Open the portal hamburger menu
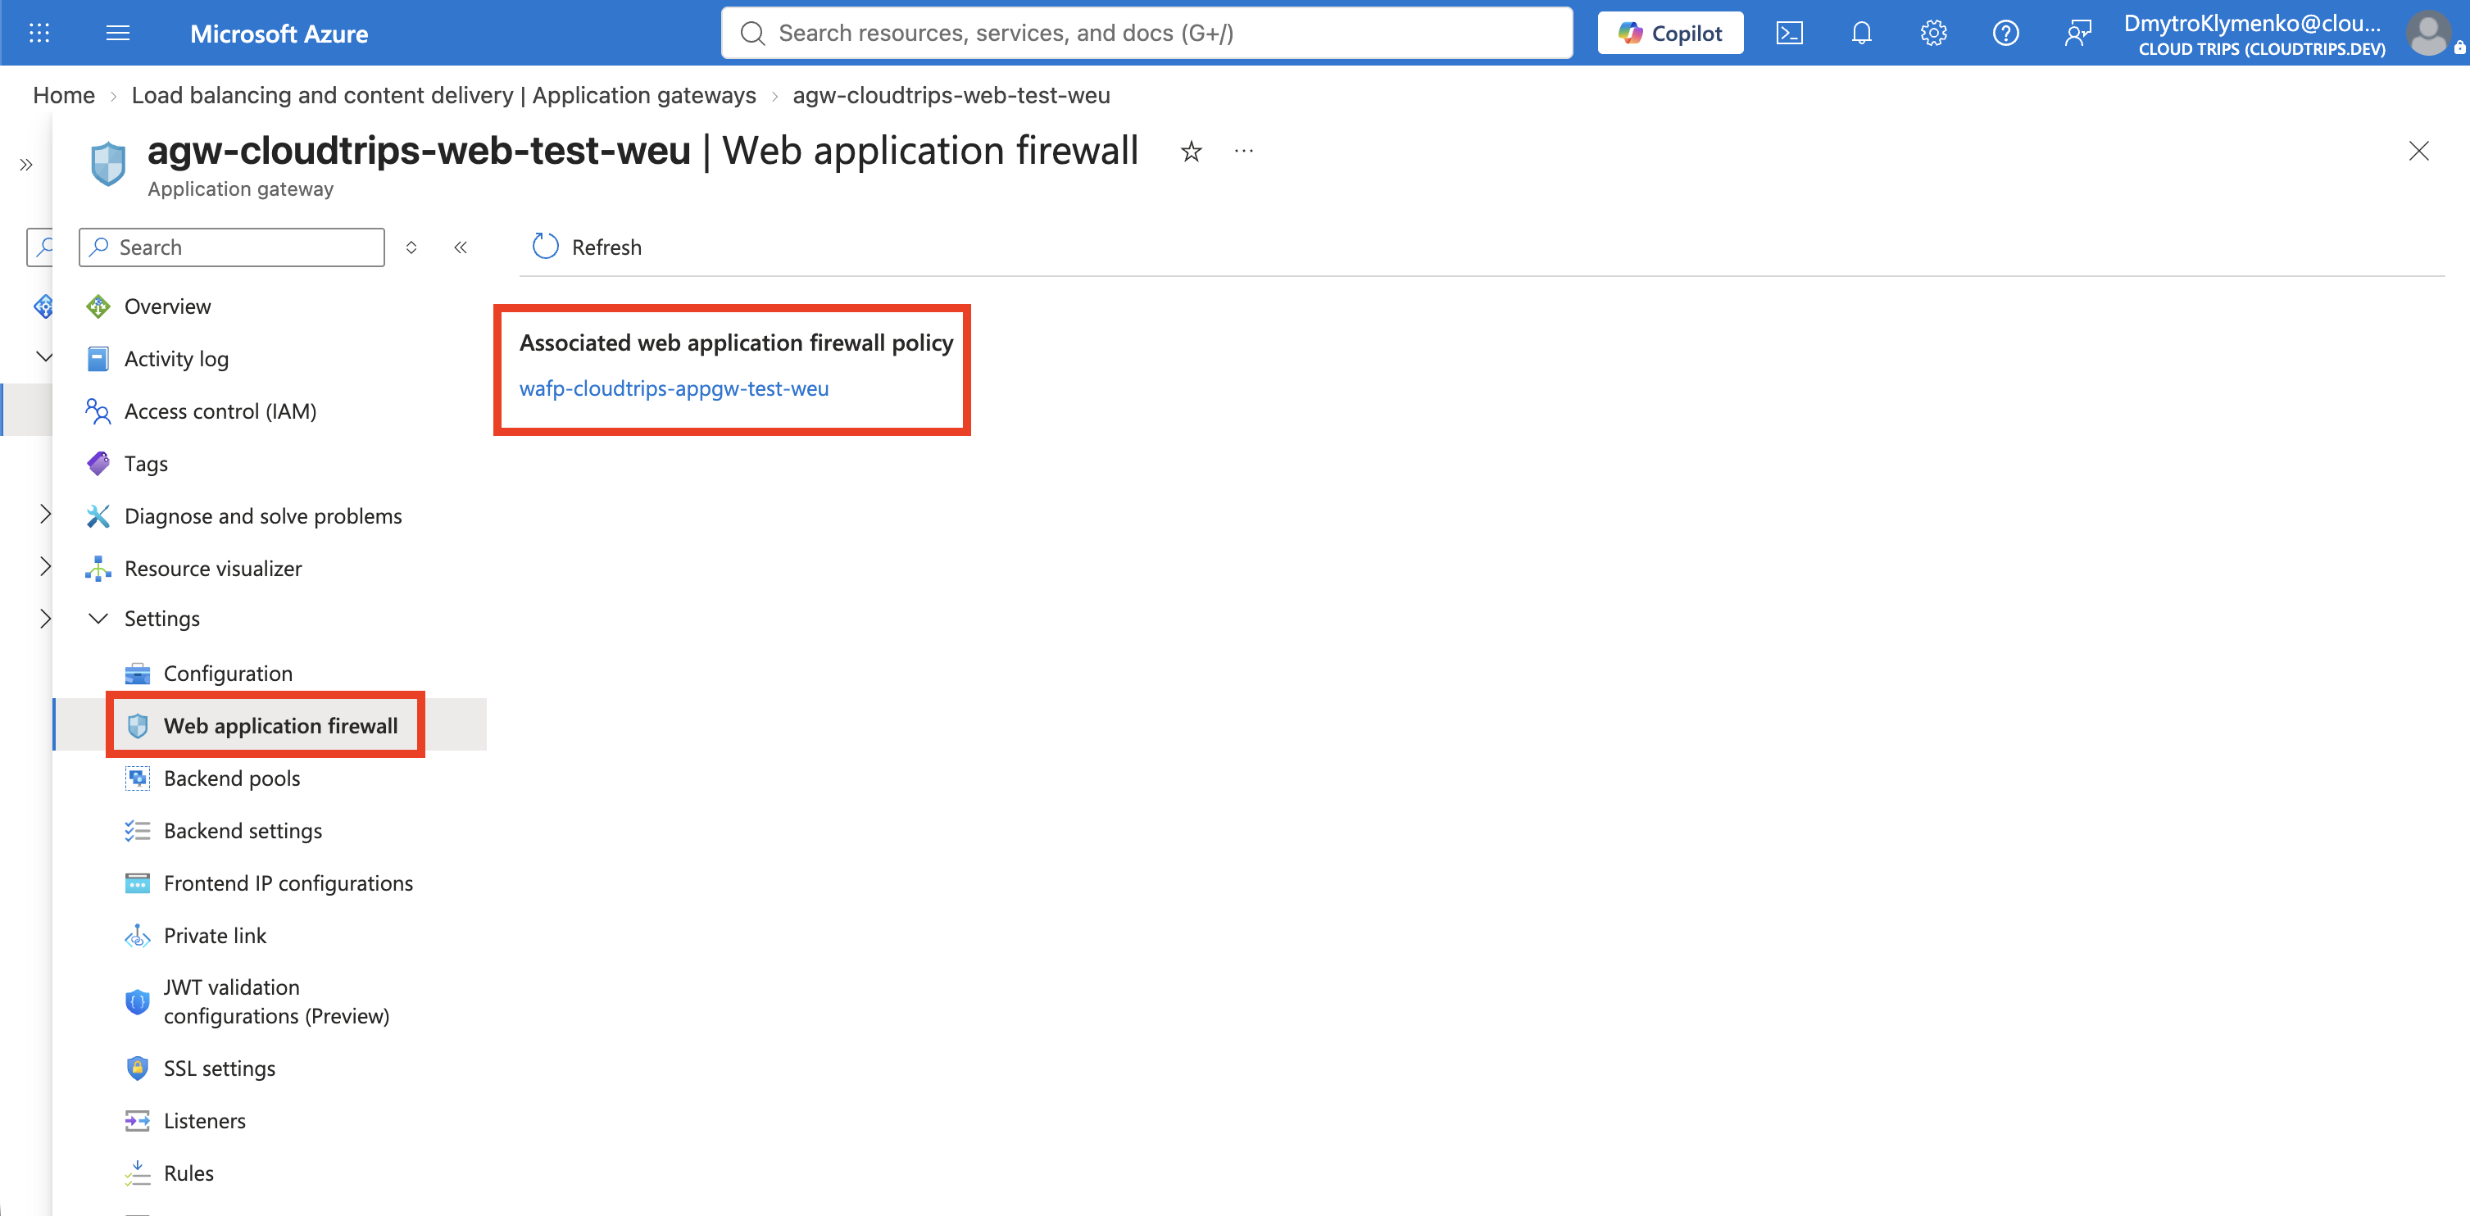This screenshot has width=2470, height=1216. 118,34
